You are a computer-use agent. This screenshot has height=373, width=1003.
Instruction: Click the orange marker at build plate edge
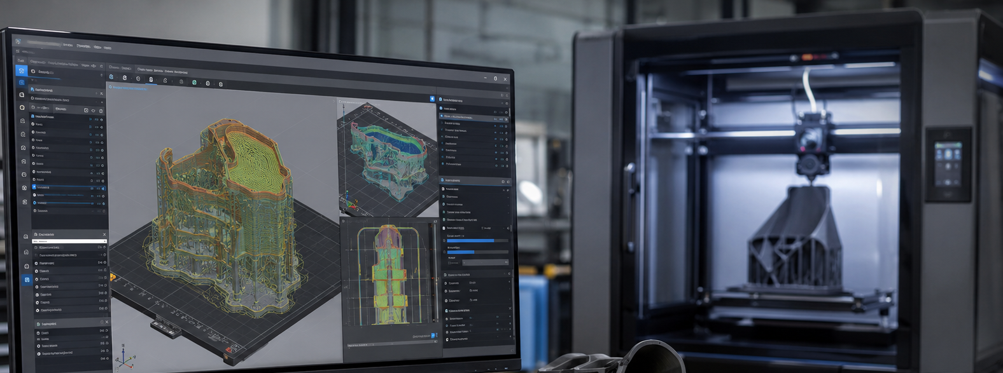click(x=113, y=277)
